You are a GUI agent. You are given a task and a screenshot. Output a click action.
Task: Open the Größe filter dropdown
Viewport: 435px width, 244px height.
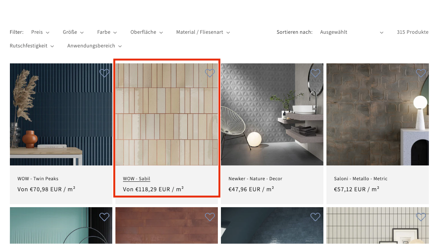(73, 32)
